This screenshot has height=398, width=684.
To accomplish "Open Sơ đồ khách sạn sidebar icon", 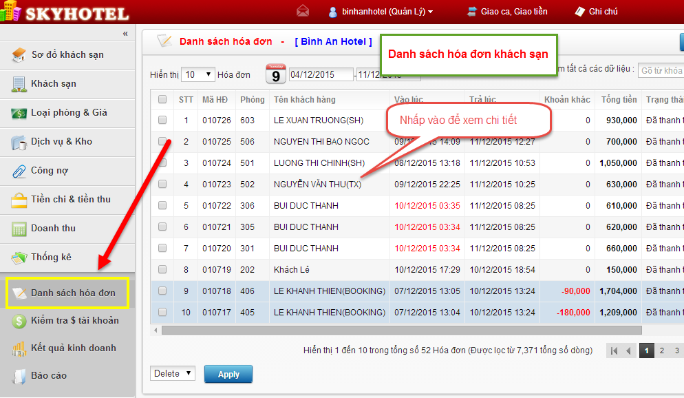I will (x=19, y=55).
